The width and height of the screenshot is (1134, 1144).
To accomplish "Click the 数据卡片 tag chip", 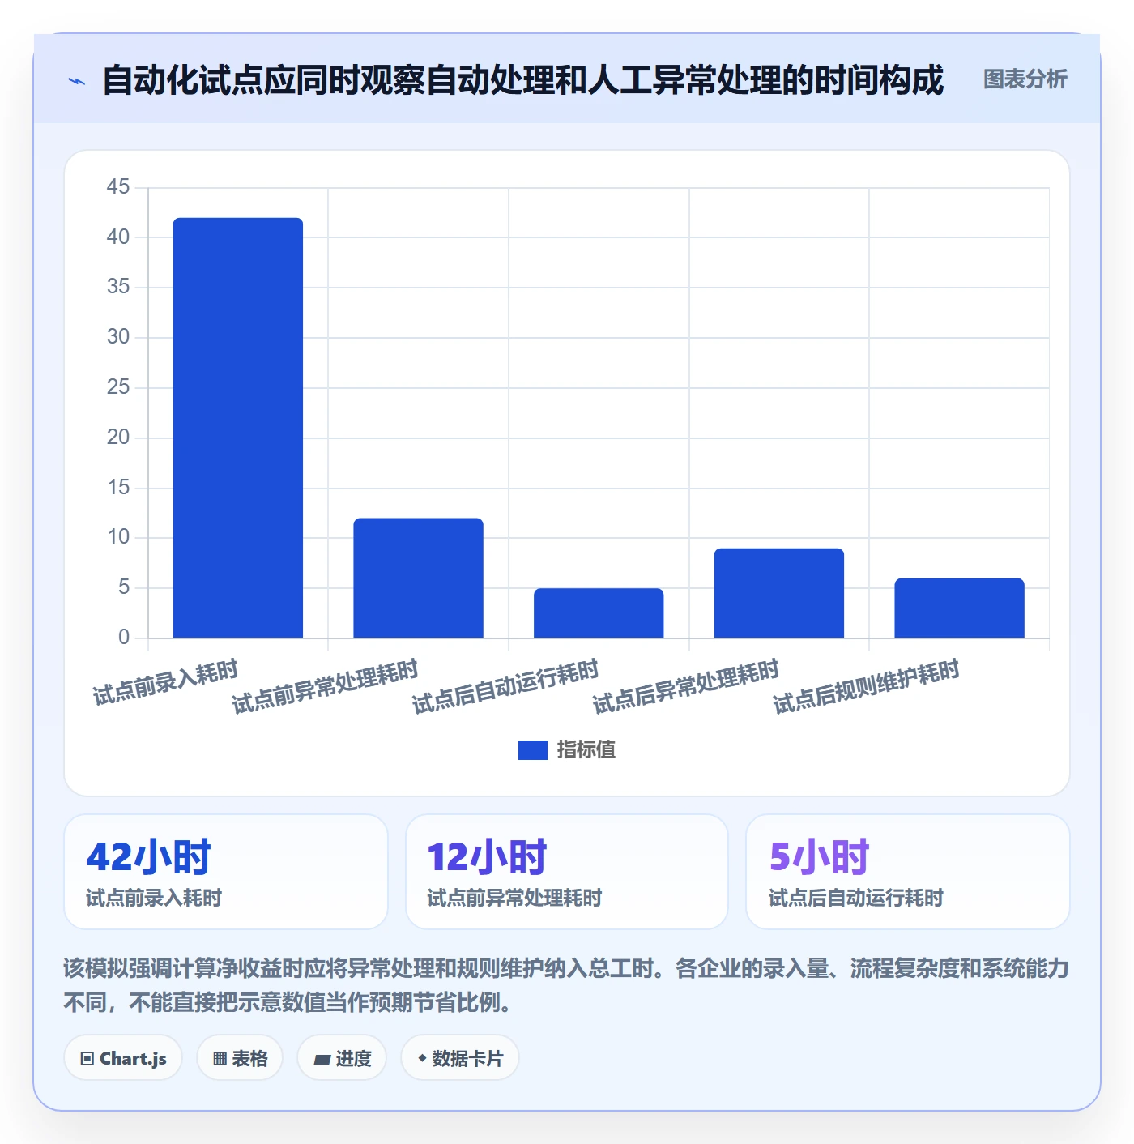I will tap(460, 1058).
